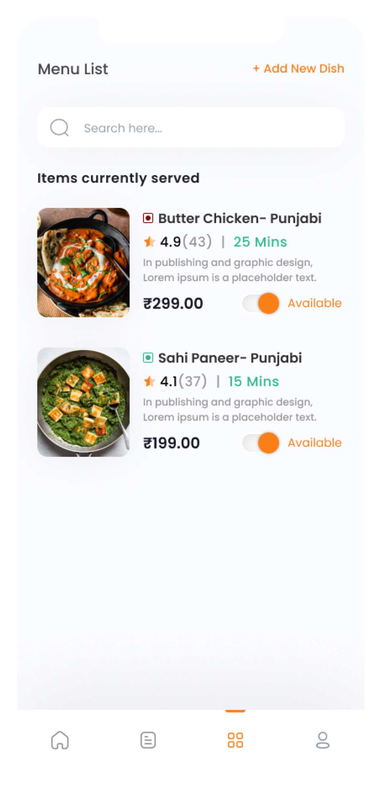The image size is (382, 788).
Task: Click the 4.1 (37) rating text
Action: 183,381
